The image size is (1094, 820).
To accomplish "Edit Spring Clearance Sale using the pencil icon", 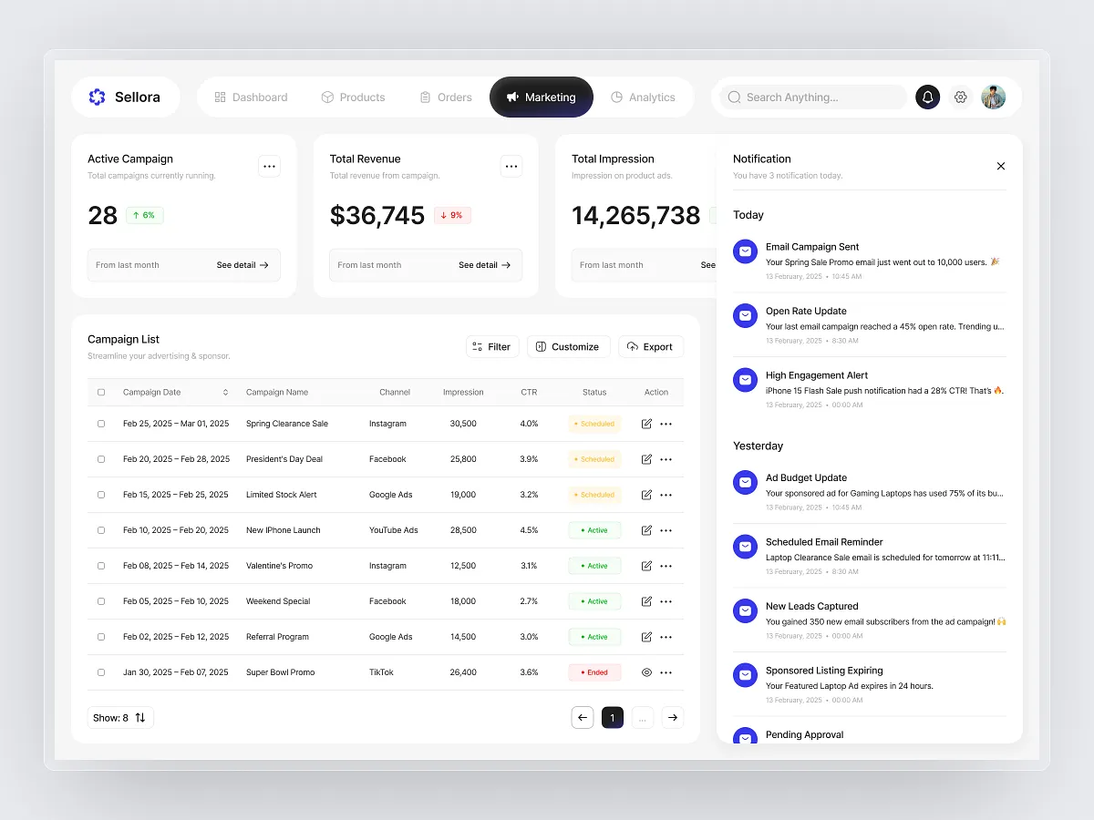I will point(646,423).
